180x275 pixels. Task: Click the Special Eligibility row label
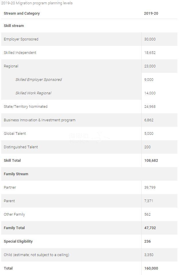click(18, 241)
